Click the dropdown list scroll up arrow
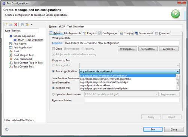 [177, 76]
